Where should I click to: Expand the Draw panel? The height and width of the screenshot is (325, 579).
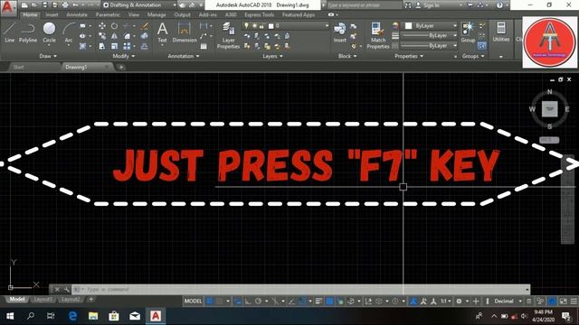[48, 56]
